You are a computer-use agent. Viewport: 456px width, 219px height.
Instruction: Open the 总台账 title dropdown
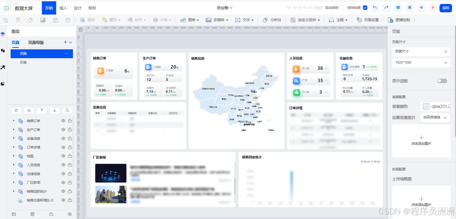pos(224,7)
